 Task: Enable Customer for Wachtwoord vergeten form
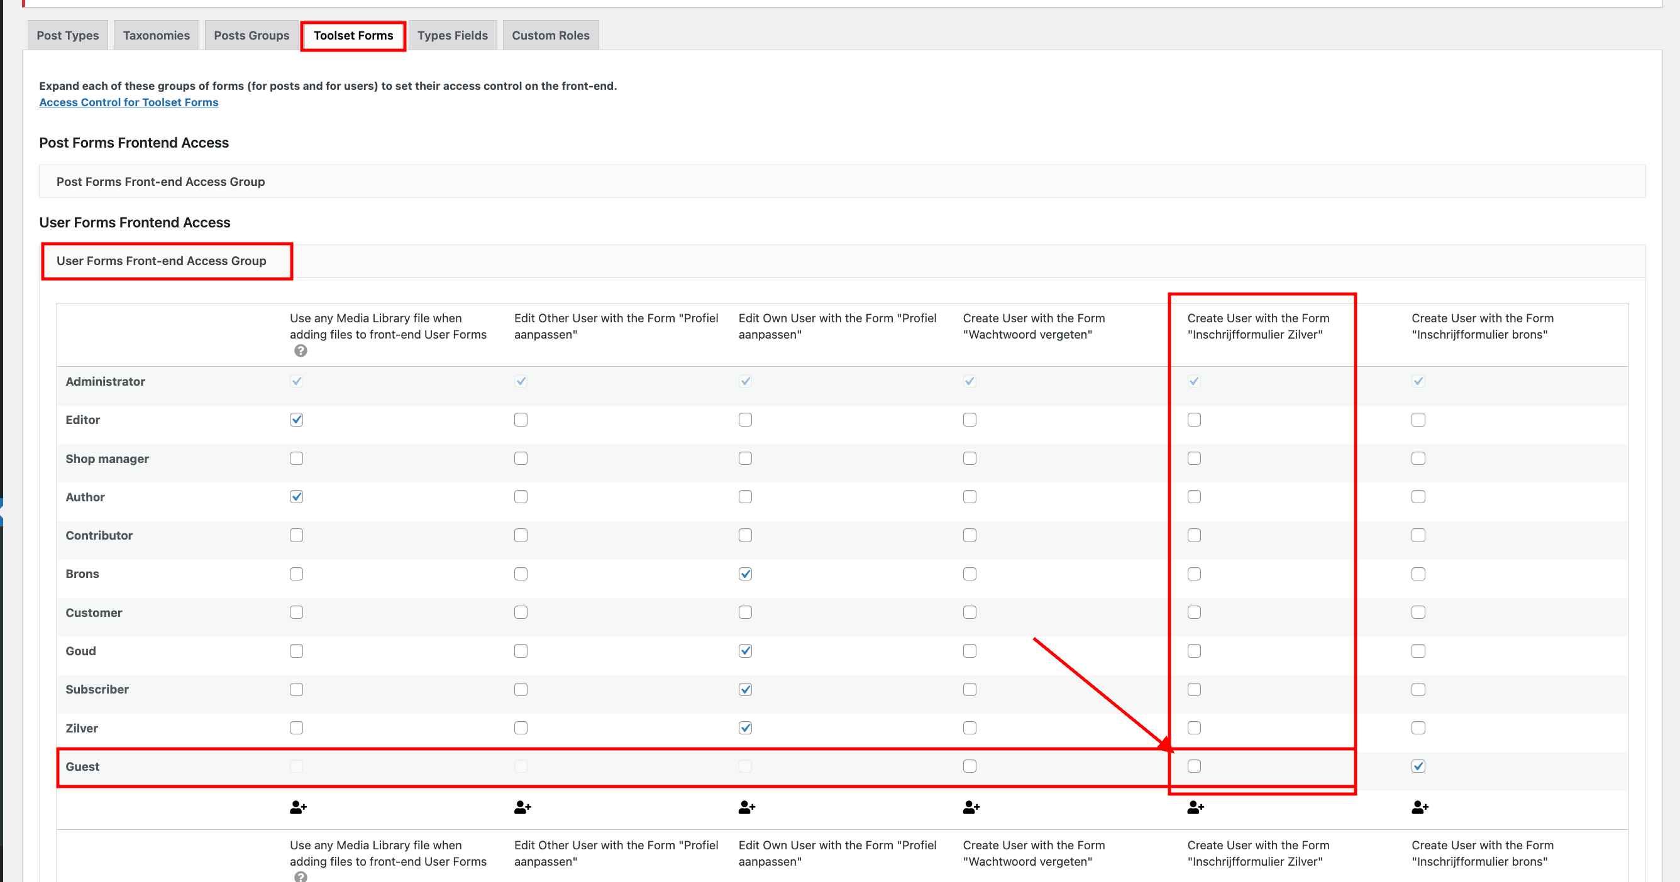pyautogui.click(x=970, y=612)
